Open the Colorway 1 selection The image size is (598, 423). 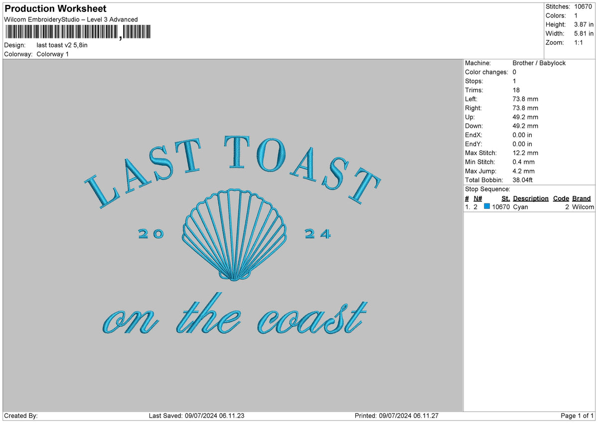click(53, 54)
